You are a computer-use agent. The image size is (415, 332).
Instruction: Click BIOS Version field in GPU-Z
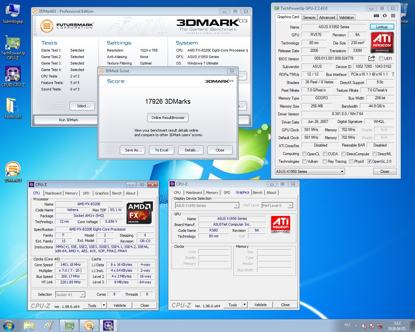coord(334,58)
